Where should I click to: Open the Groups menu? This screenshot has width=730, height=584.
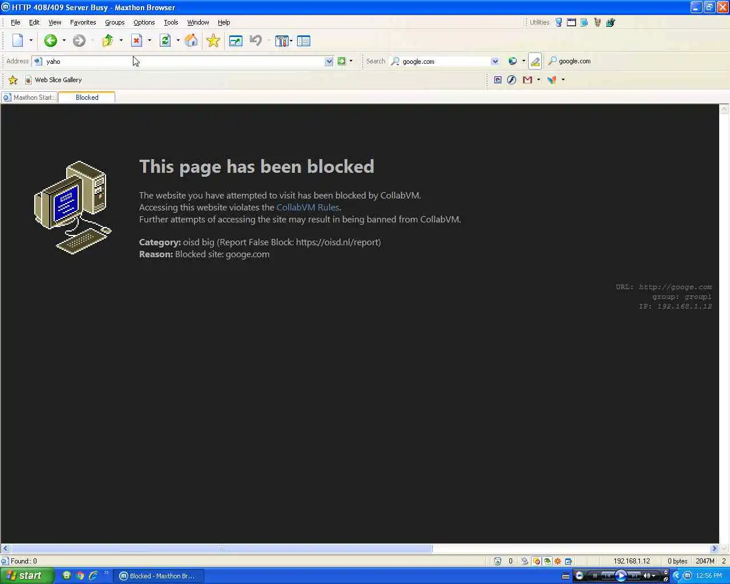115,22
